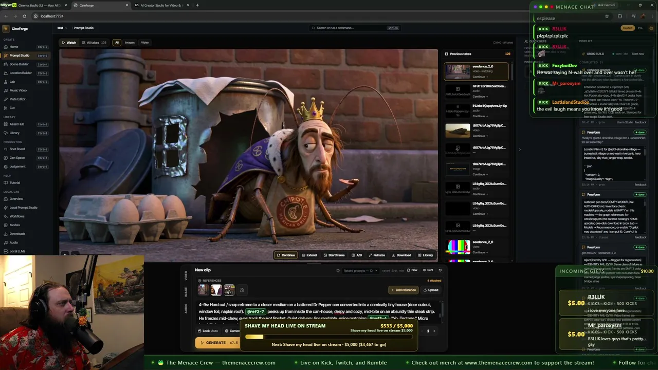Screen dimensions: 658x370
Task: Click the Extend button
Action: 309,255
